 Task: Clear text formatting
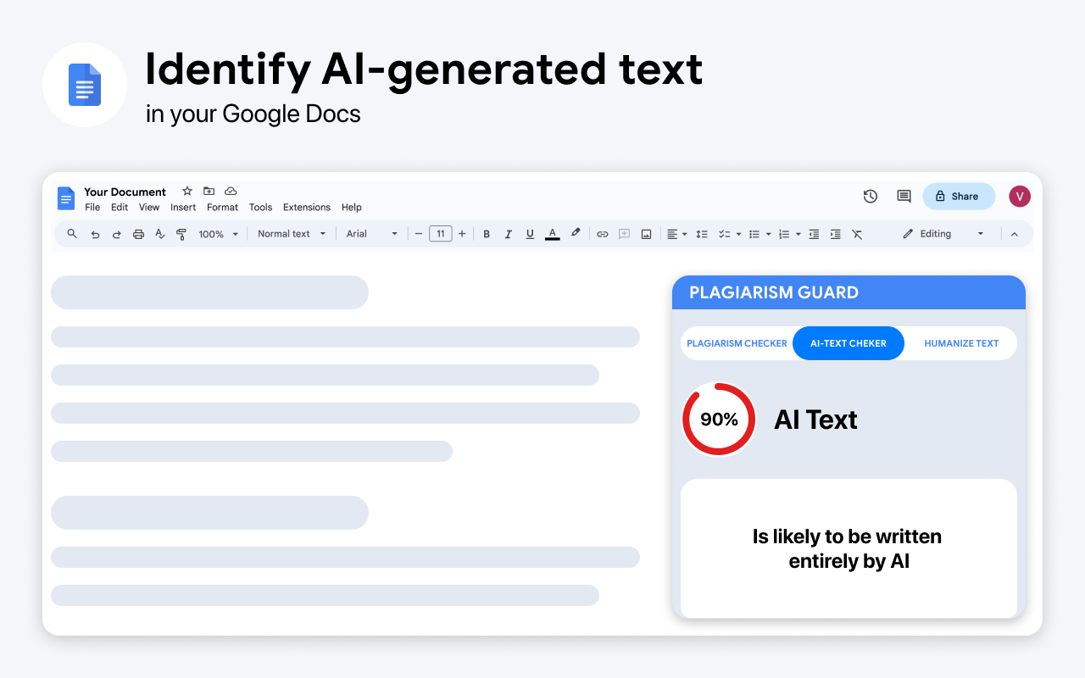[x=857, y=234]
